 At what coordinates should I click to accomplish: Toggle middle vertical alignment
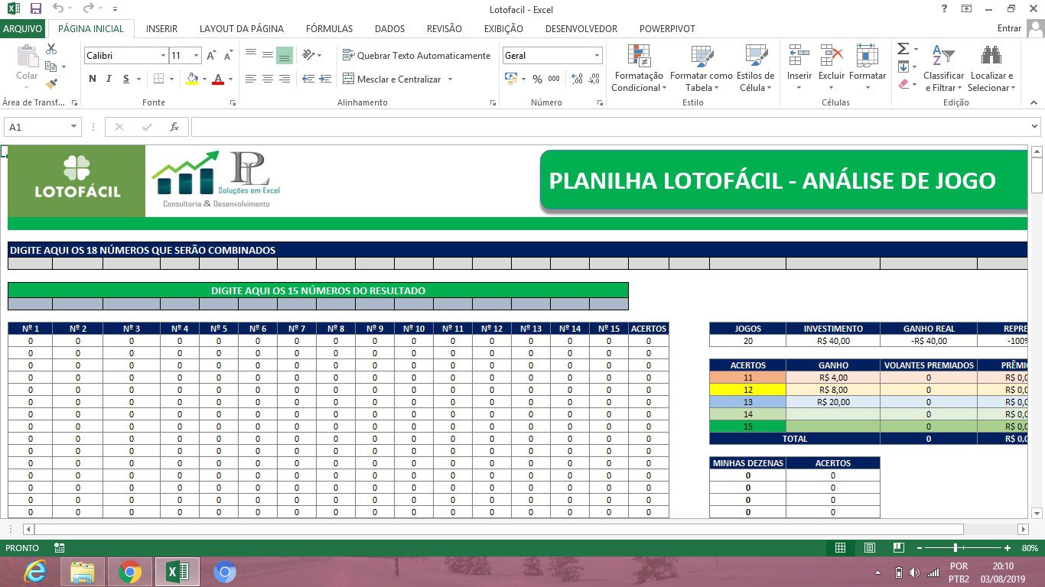(x=268, y=55)
